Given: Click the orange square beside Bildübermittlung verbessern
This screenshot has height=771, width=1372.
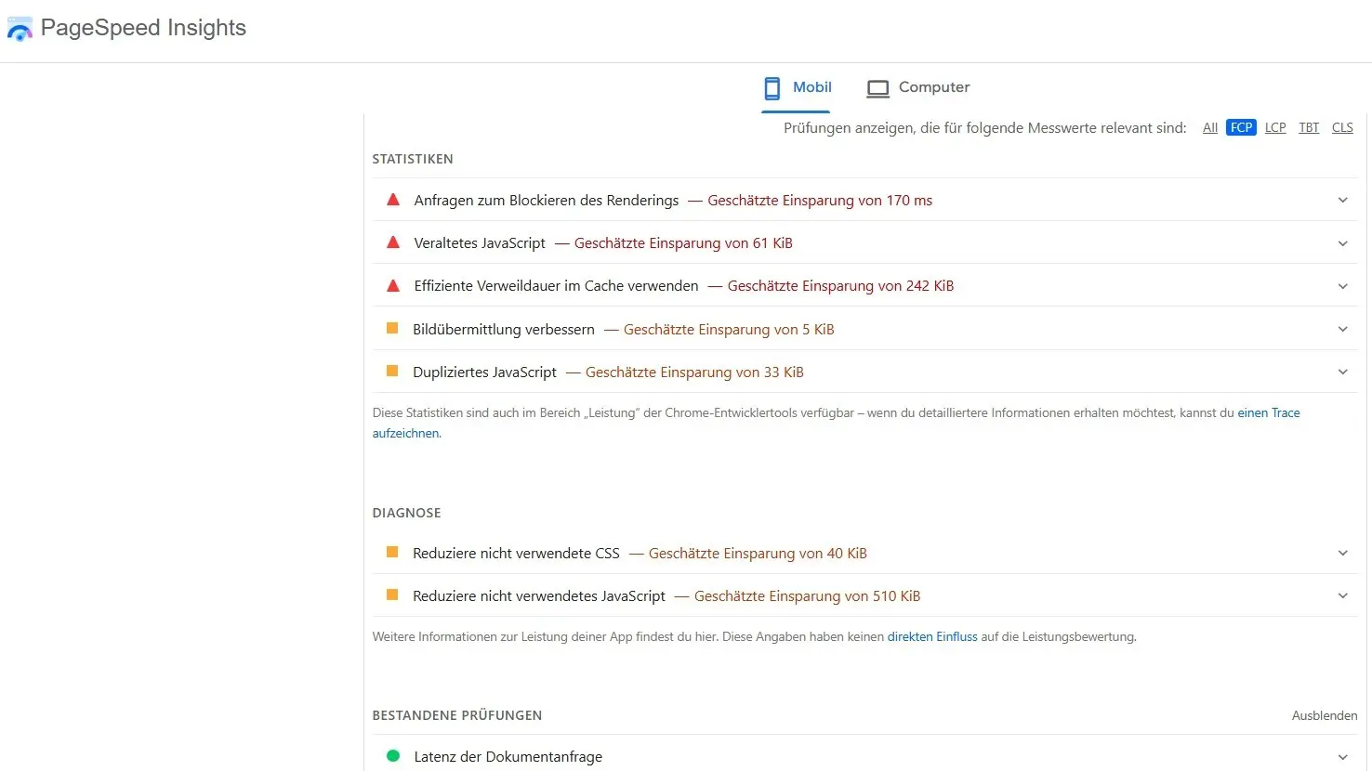Looking at the screenshot, I should point(392,328).
